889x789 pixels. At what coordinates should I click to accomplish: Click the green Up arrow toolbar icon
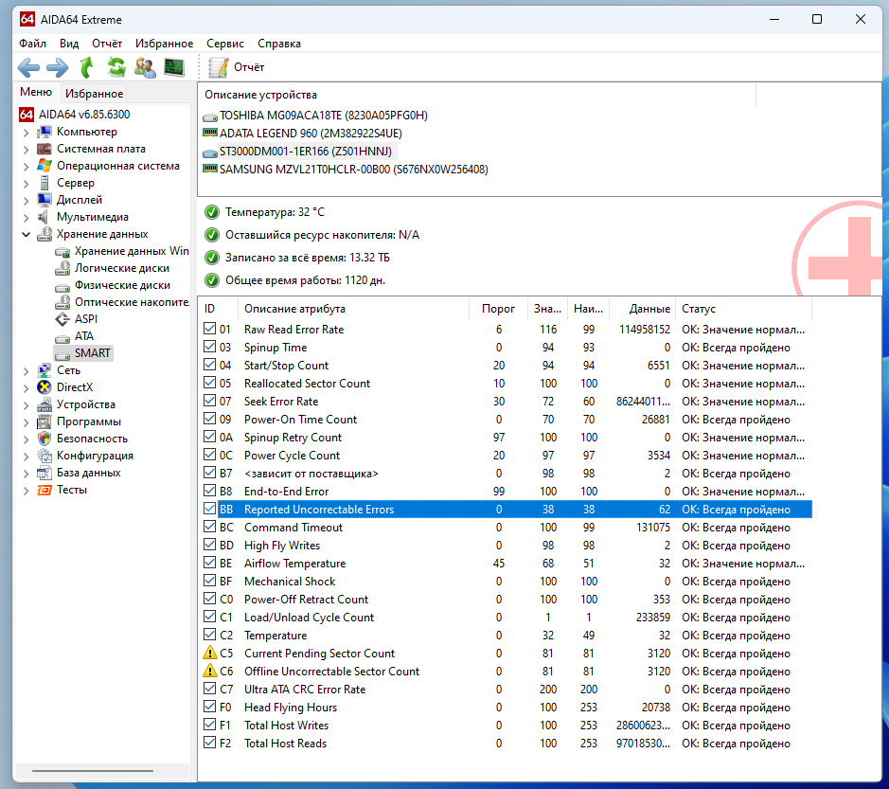coord(87,67)
